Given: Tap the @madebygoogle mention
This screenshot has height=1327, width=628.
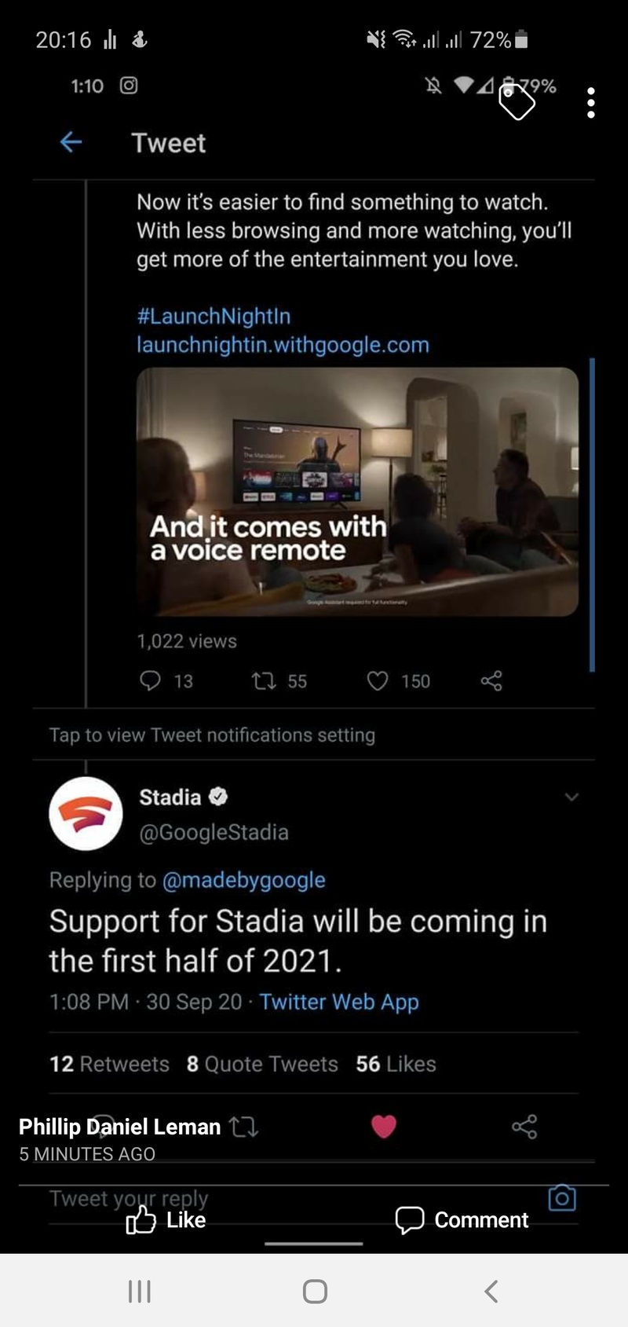Looking at the screenshot, I should [x=243, y=880].
